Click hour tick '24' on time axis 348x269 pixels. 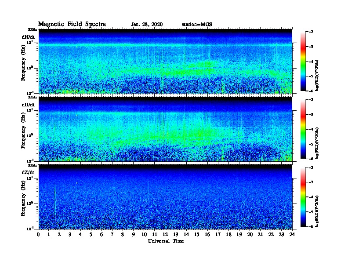point(292,235)
